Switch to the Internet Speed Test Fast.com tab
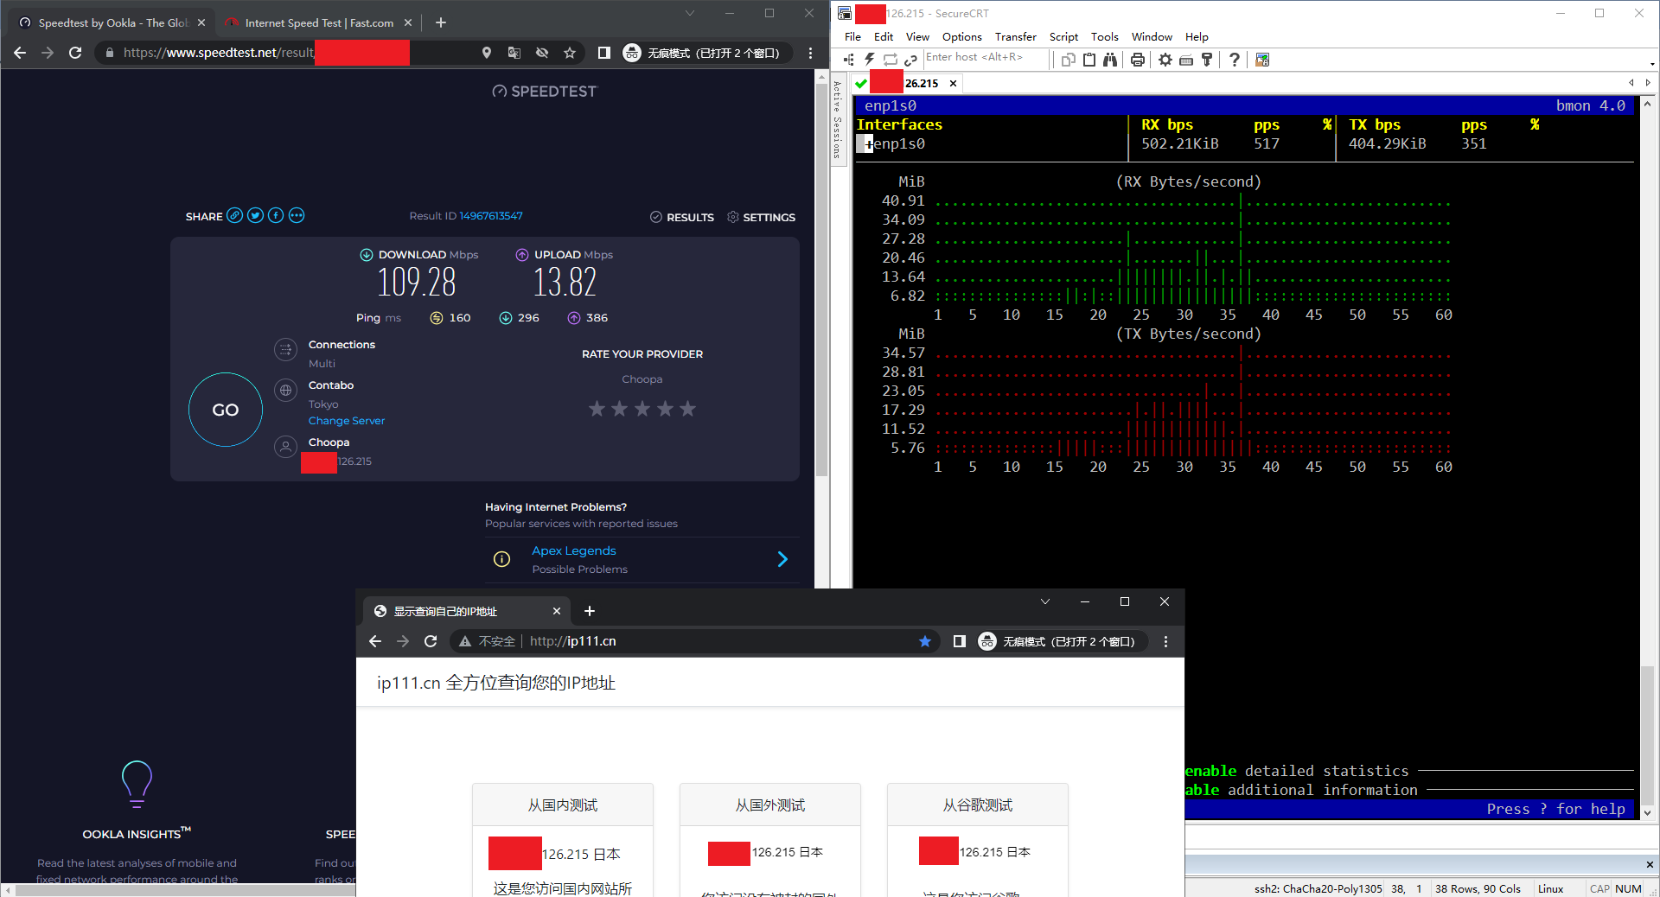Screen dimensions: 1660x897 [x=319, y=23]
